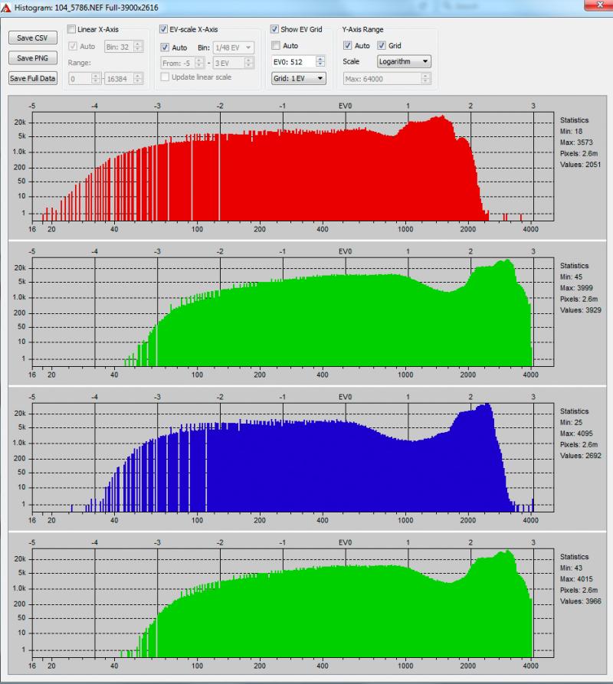
Task: Click the Save PNG button
Action: [32, 58]
